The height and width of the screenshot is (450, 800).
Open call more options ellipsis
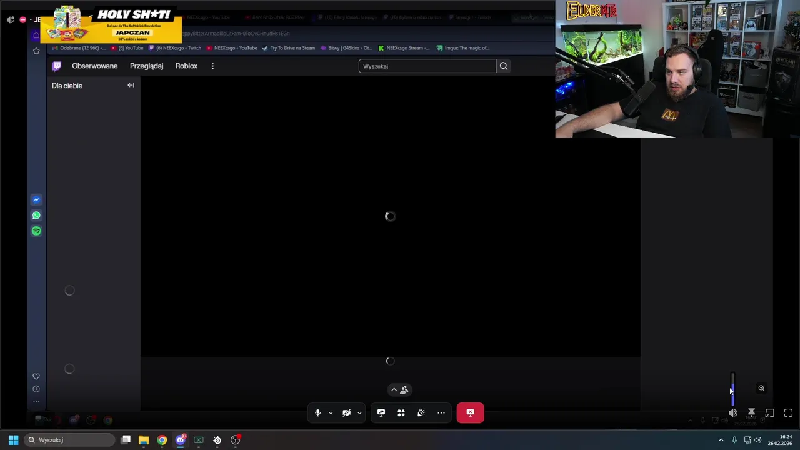click(x=441, y=412)
